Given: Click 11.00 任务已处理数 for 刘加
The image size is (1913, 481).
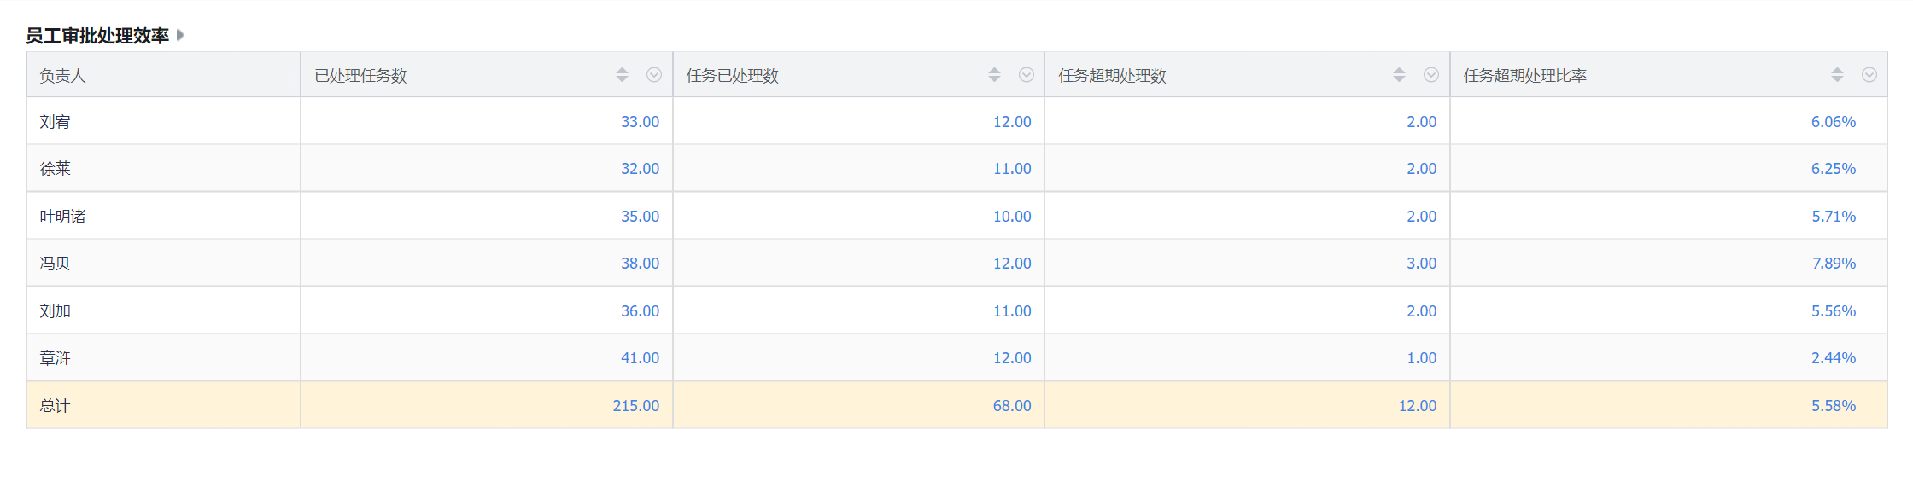Looking at the screenshot, I should point(1012,311).
